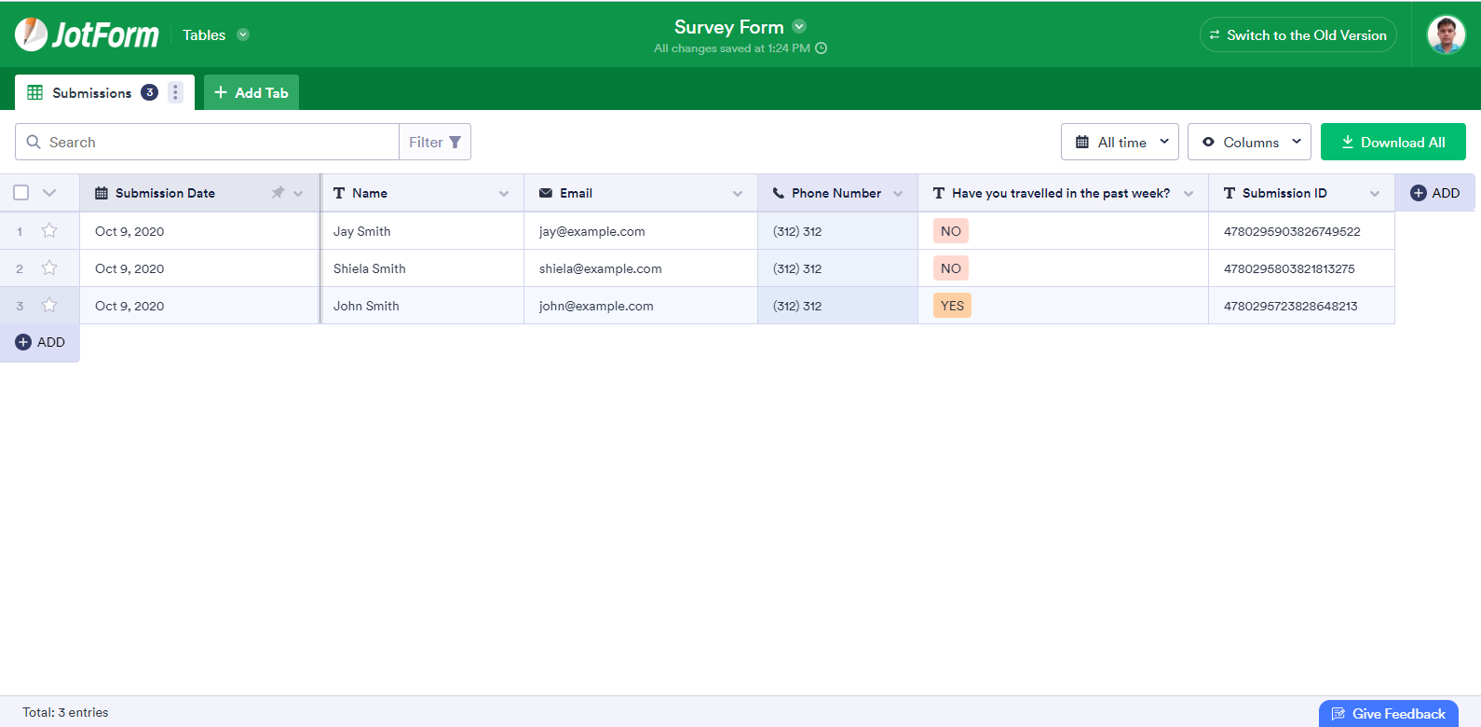Viewport: 1481px width, 727px height.
Task: Click Add Tab
Action: point(251,92)
